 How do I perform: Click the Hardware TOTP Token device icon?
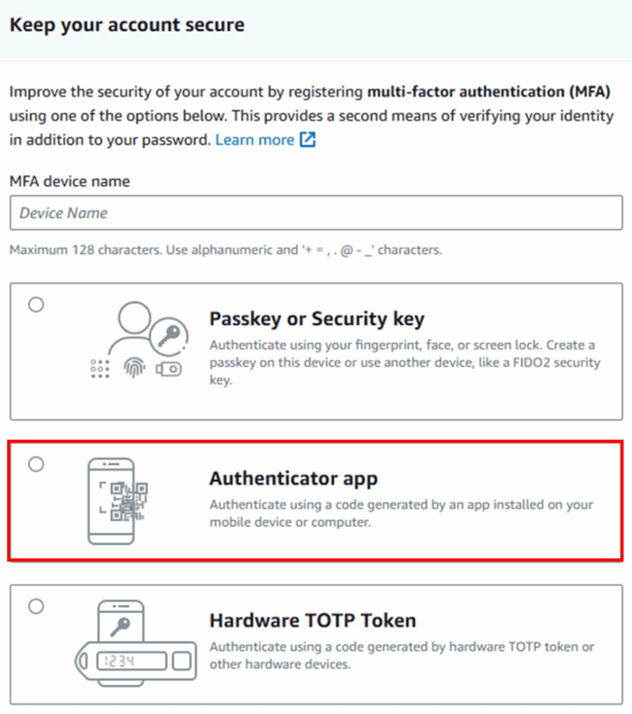[x=136, y=644]
